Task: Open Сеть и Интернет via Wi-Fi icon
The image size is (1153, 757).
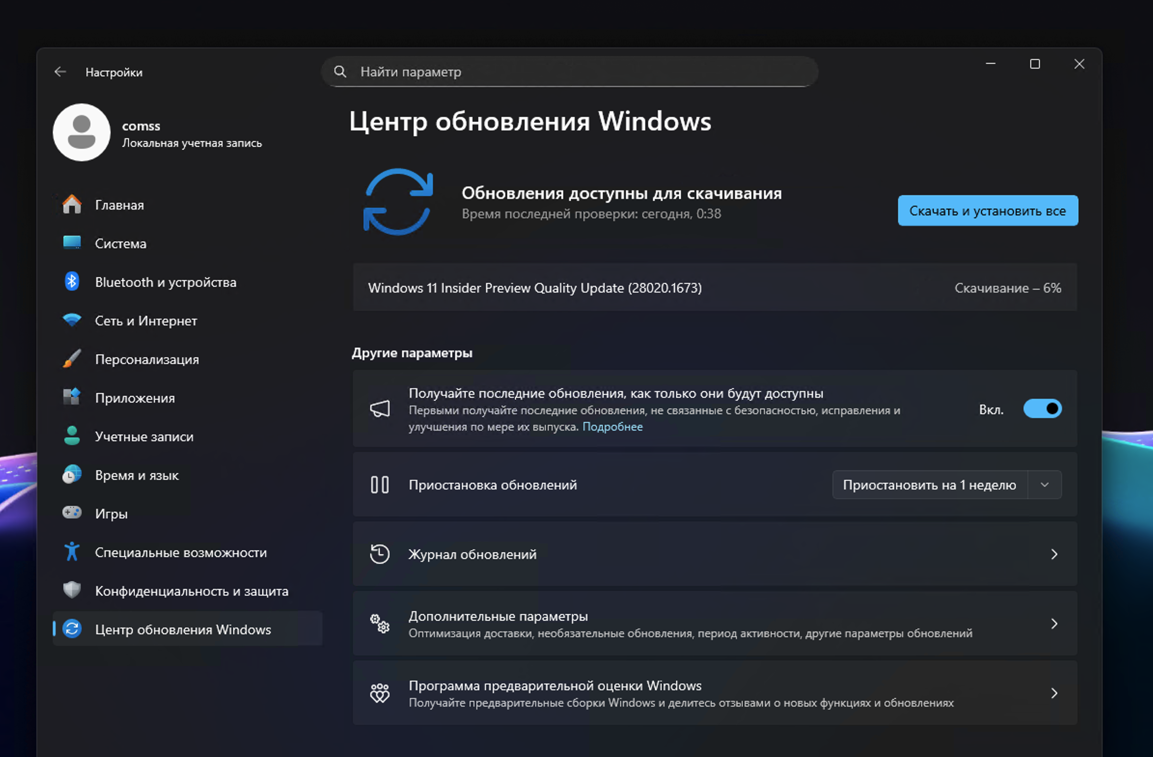Action: [x=72, y=321]
